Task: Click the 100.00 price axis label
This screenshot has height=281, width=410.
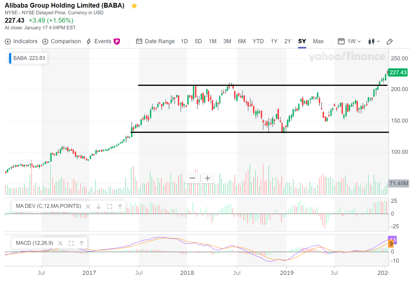Action: click(399, 152)
